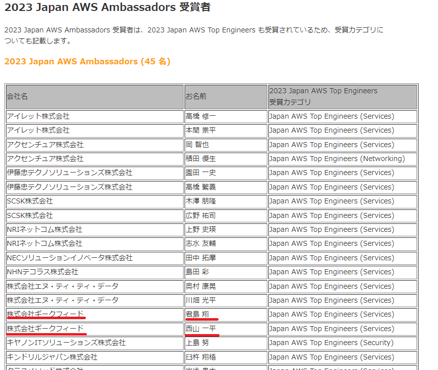Screen dimensions: 438x370
Task: Click the underlined name 君島 翔
Action: [197, 315]
